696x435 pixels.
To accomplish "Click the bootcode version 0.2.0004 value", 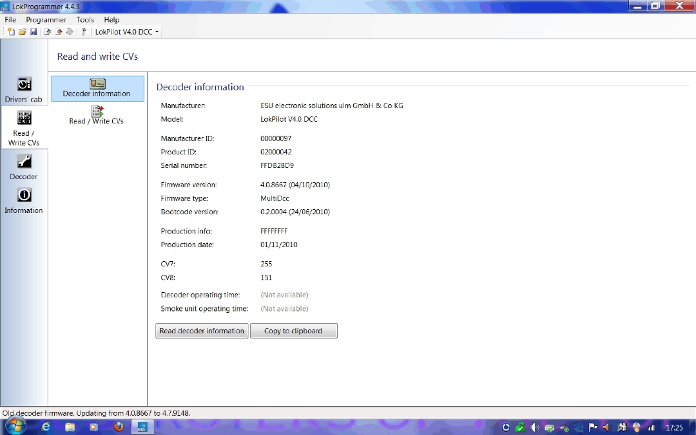I will (295, 212).
